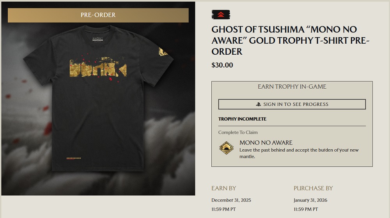390x218 pixels.
Task: Click the red Ghost of Tsushima emblem icon
Action: pos(221,15)
